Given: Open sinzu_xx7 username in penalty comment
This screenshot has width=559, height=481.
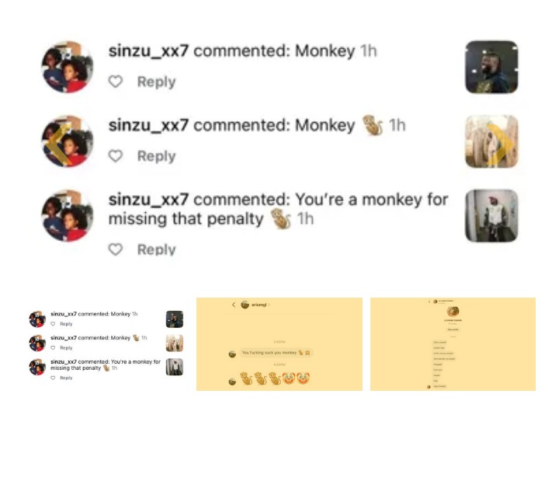Looking at the screenshot, I should pyautogui.click(x=148, y=200).
